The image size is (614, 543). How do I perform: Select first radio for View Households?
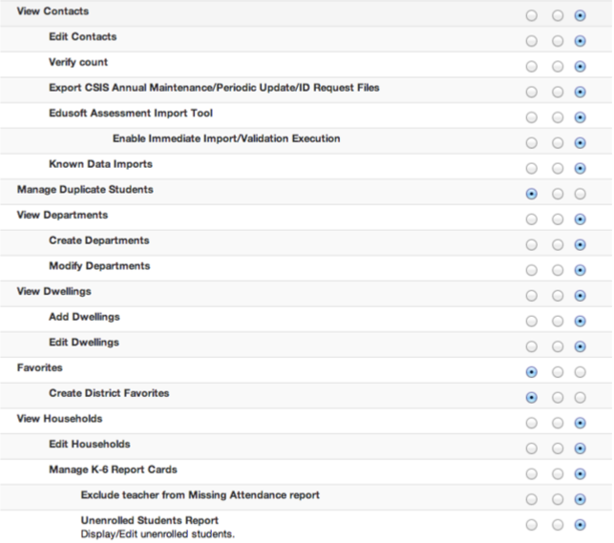tap(531, 424)
